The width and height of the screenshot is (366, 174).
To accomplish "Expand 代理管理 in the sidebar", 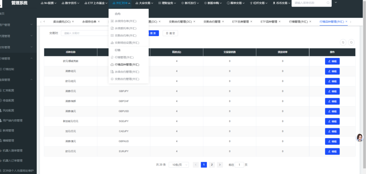I will [18, 36].
